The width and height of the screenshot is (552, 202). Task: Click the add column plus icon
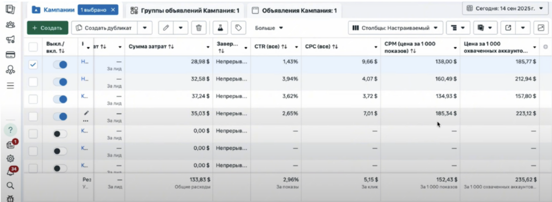[x=546, y=47]
